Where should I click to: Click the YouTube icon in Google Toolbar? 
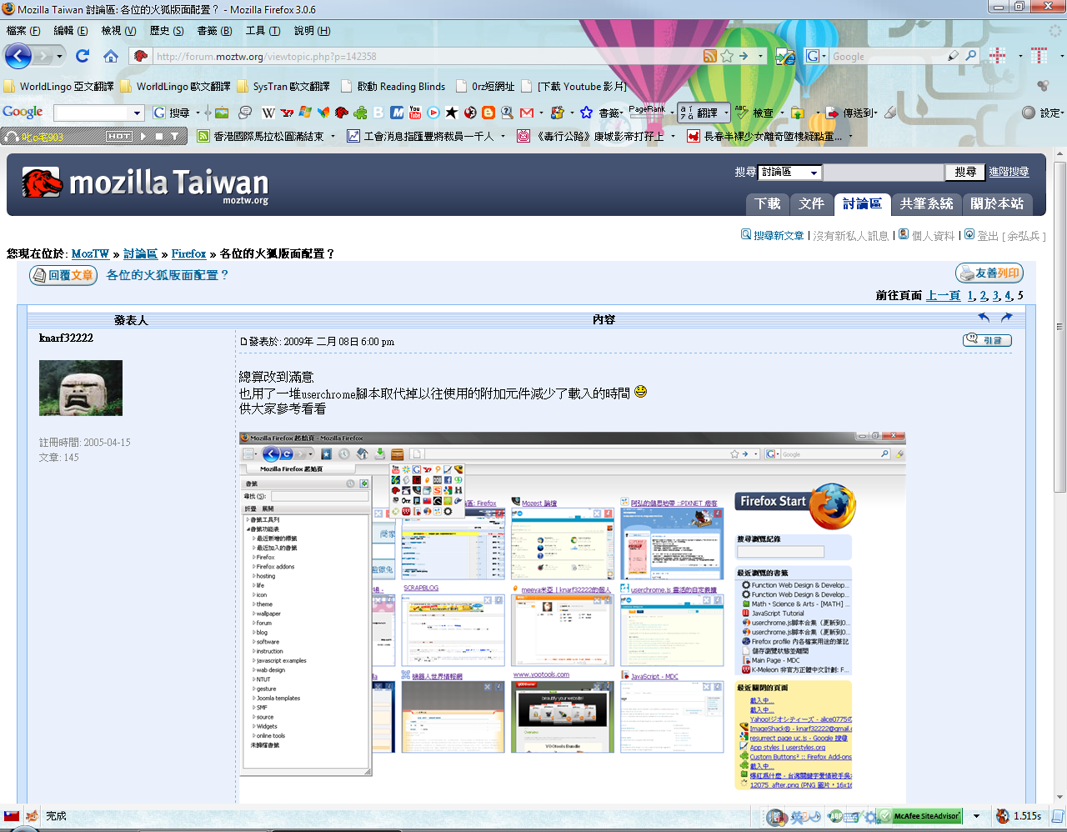coord(415,113)
